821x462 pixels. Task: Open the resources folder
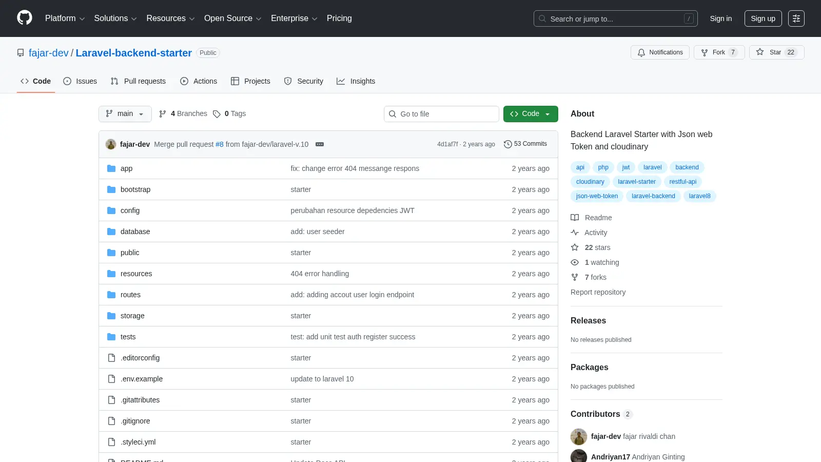pos(136,274)
